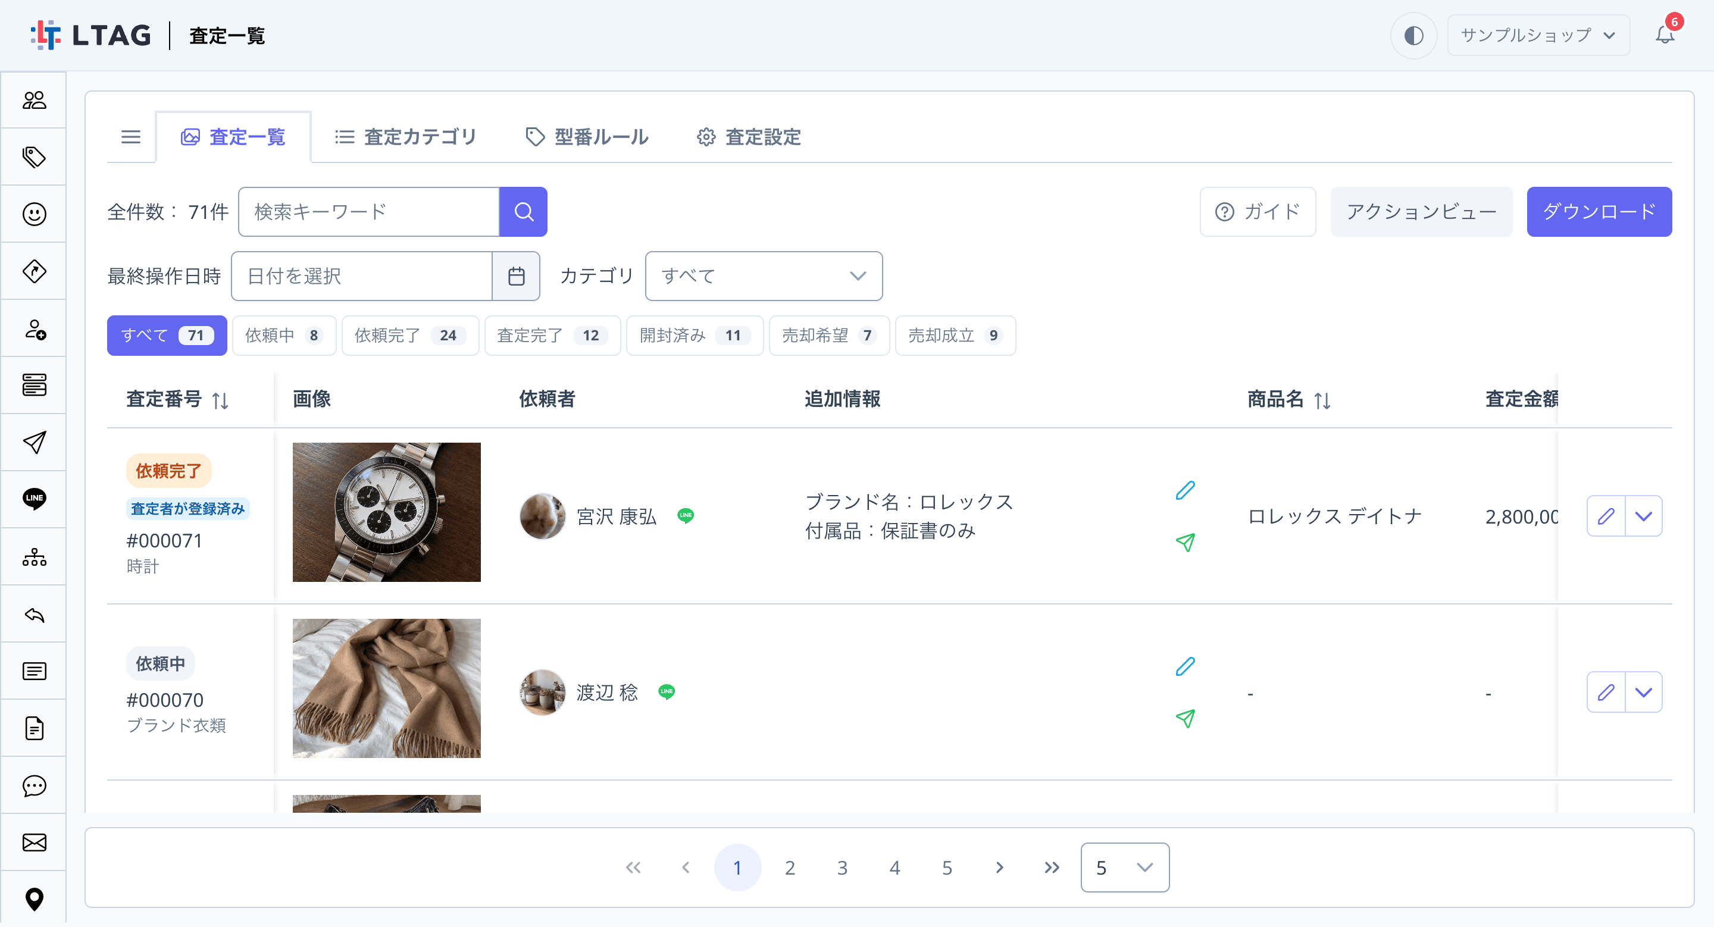Filter by 依頼中 8 status
This screenshot has height=927, width=1714.
pyautogui.click(x=284, y=335)
